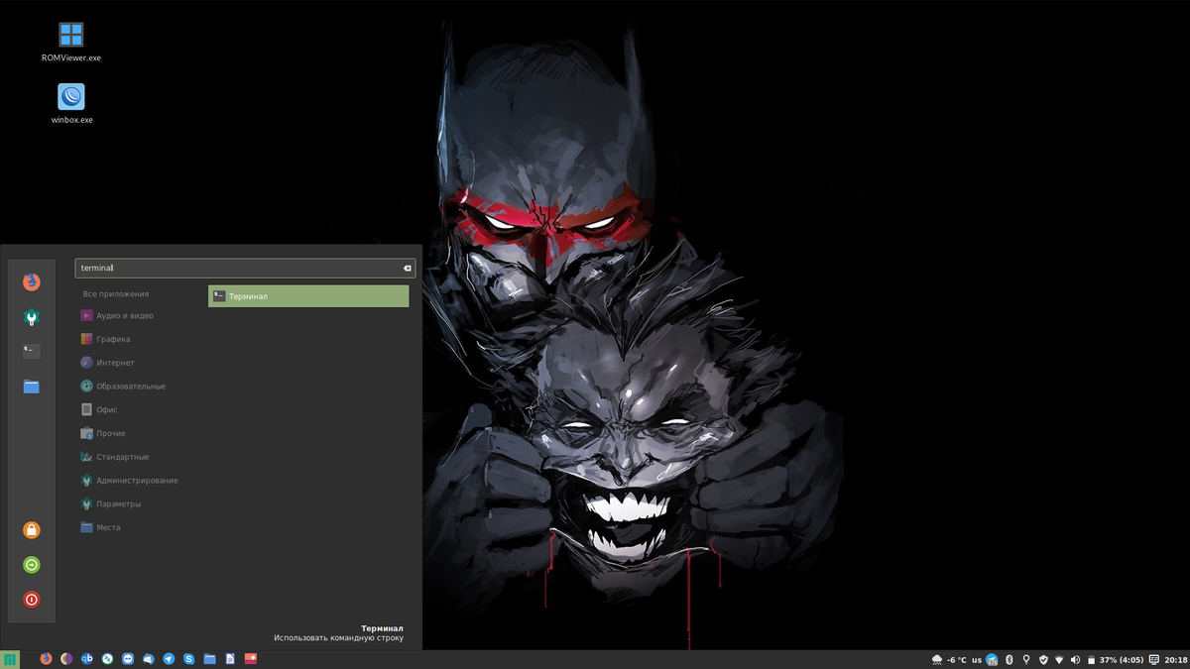Launch TeamViewer from the panel

click(x=128, y=659)
